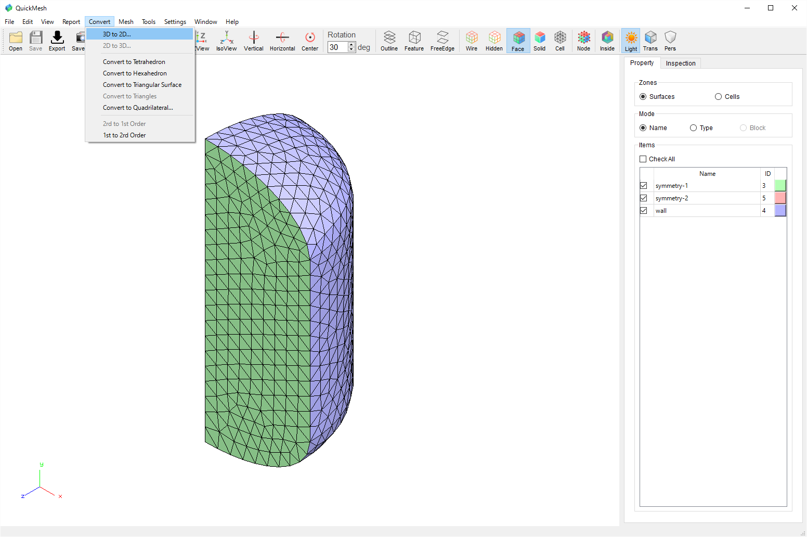
Task: Choose Convert to Quadrilateral...
Action: (x=139, y=108)
